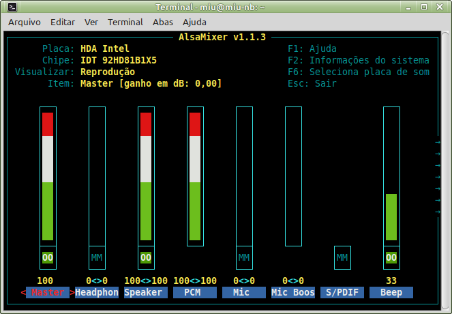
Task: Click F6: Seleciona placa de som
Action: [359, 72]
